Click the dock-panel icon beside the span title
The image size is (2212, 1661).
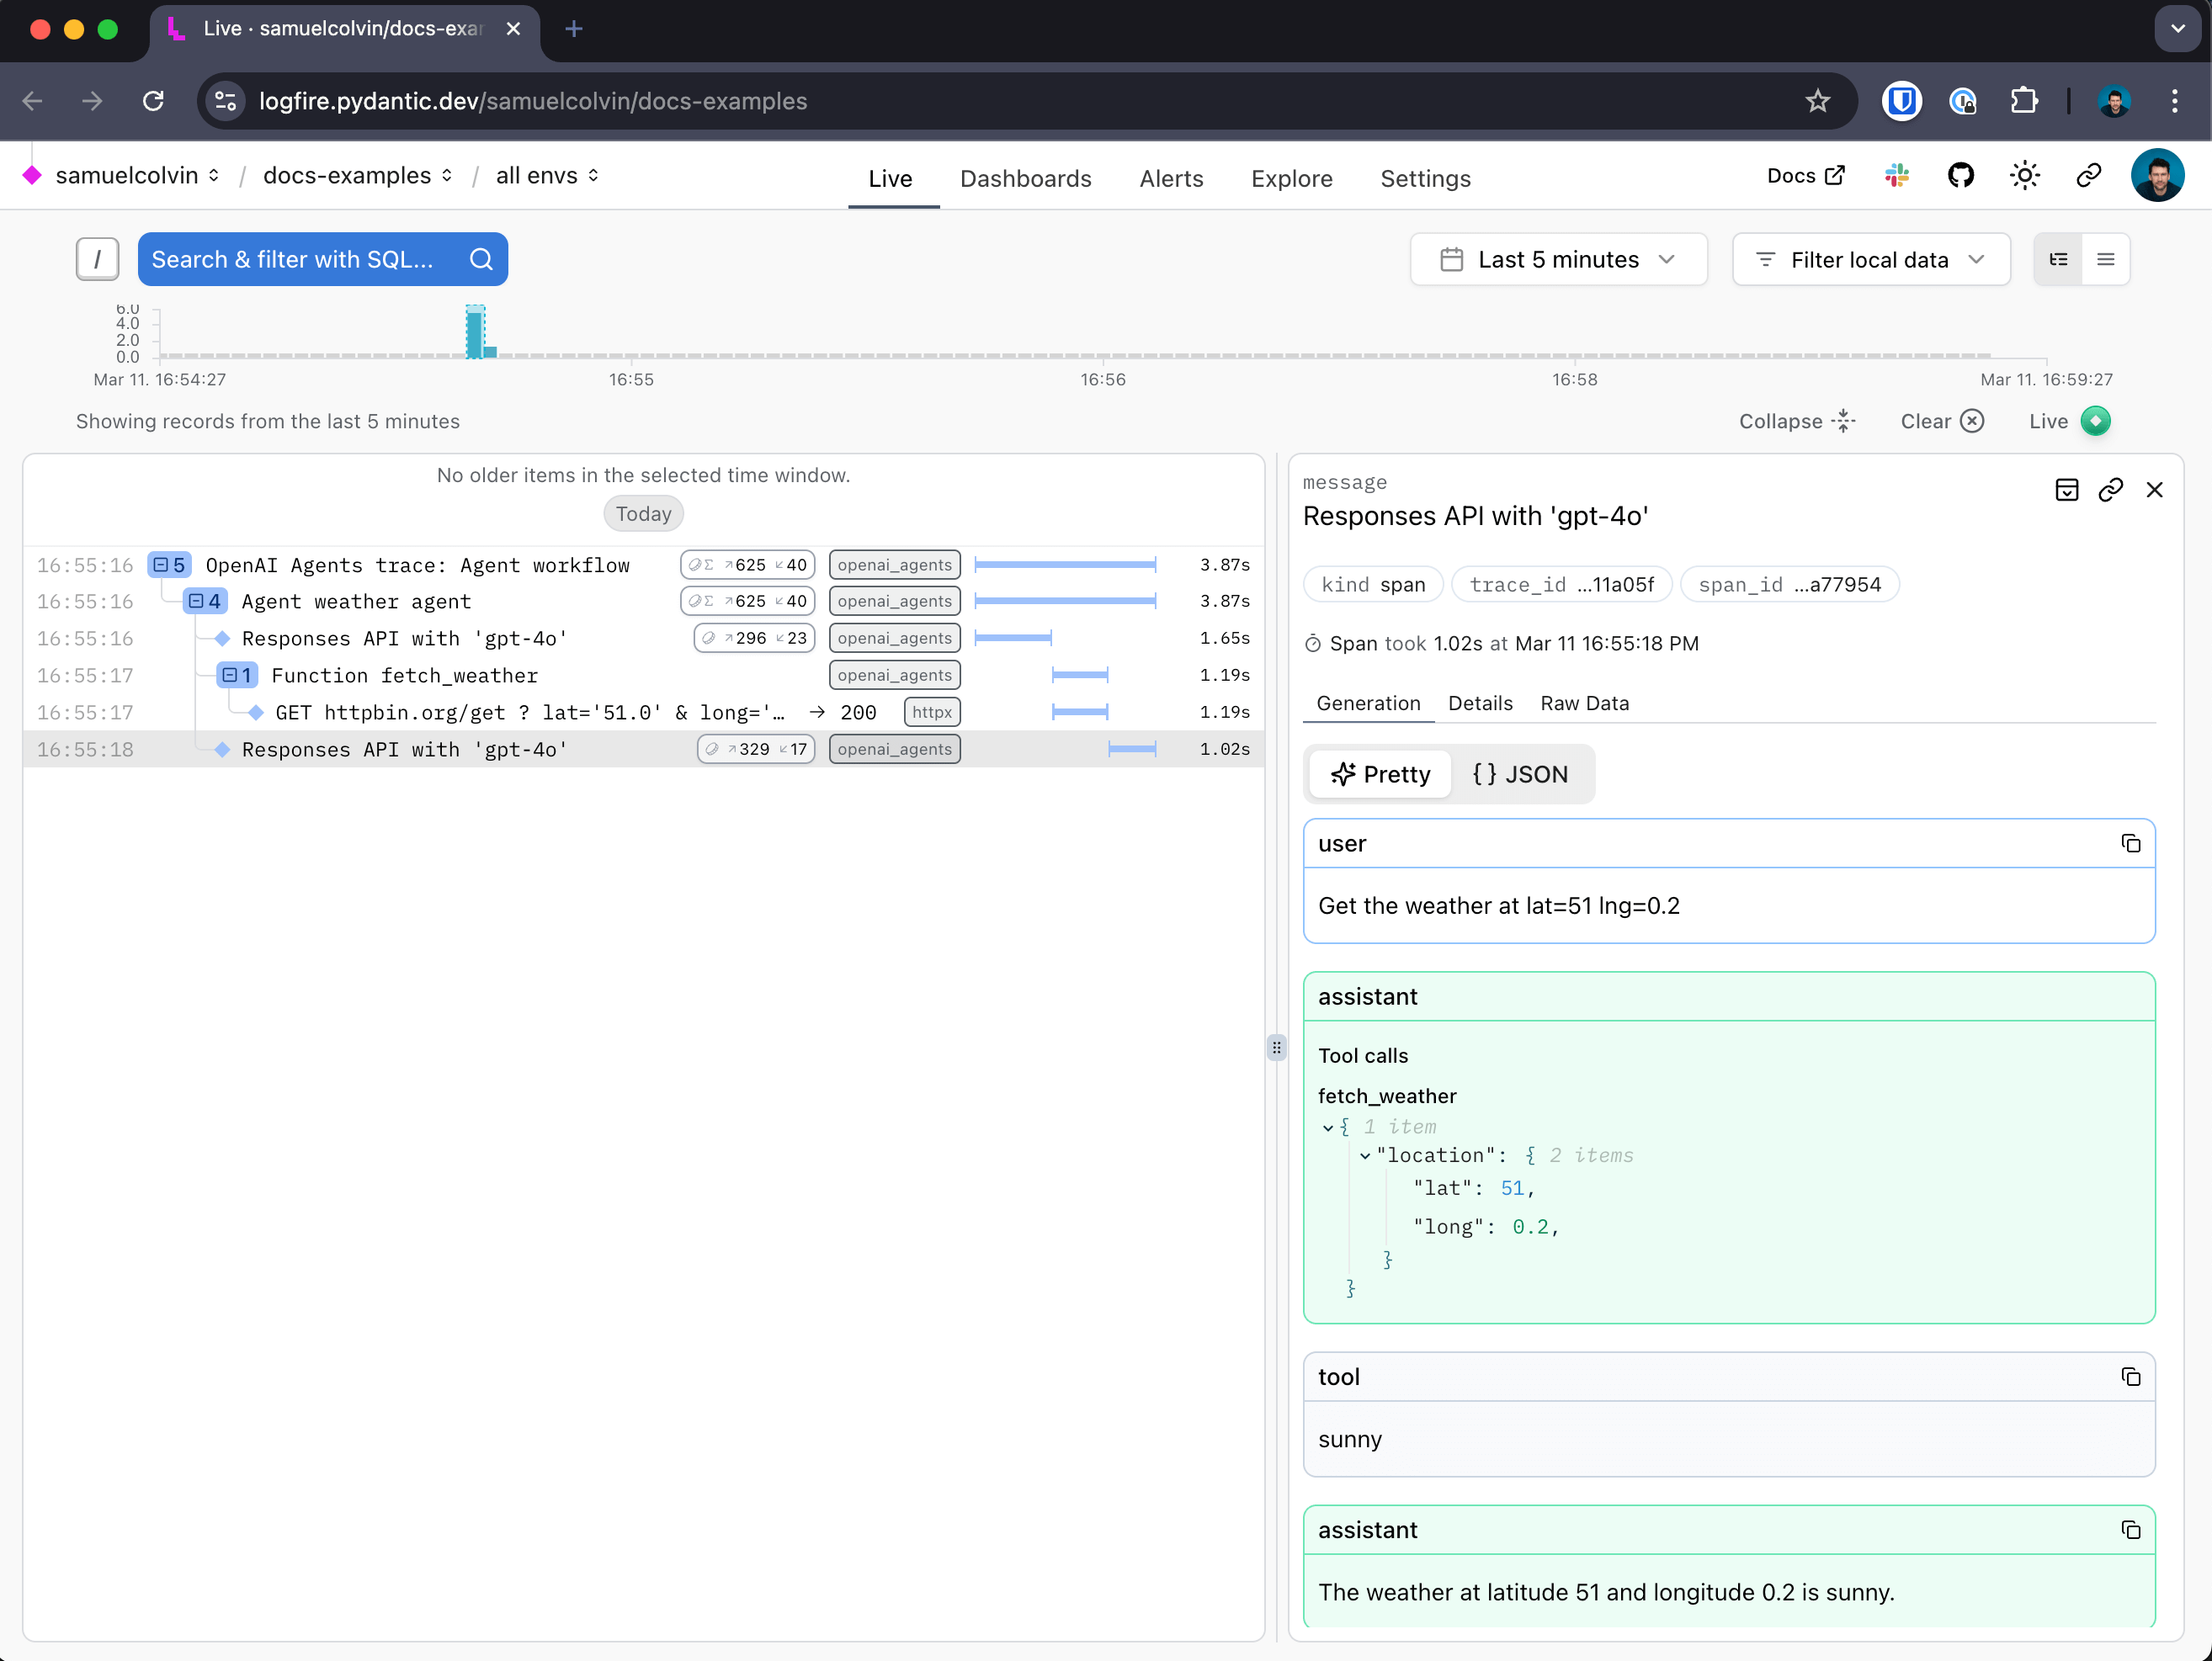coord(2068,490)
